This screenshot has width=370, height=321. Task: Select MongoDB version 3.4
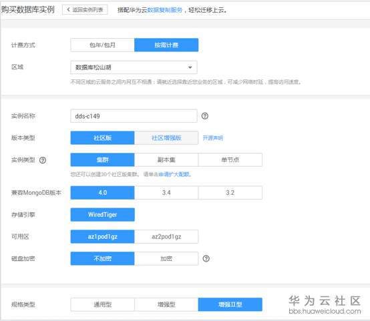tap(166, 193)
